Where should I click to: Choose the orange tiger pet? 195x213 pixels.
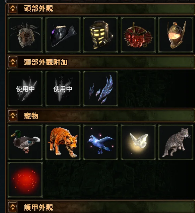63,142
